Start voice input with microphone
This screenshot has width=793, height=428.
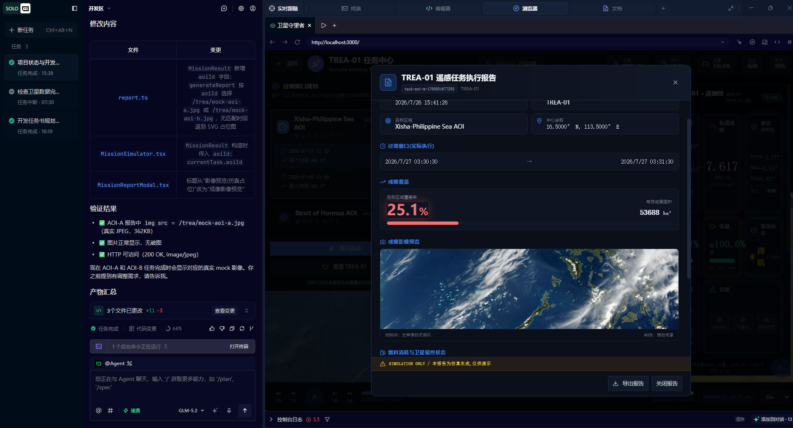click(x=229, y=411)
